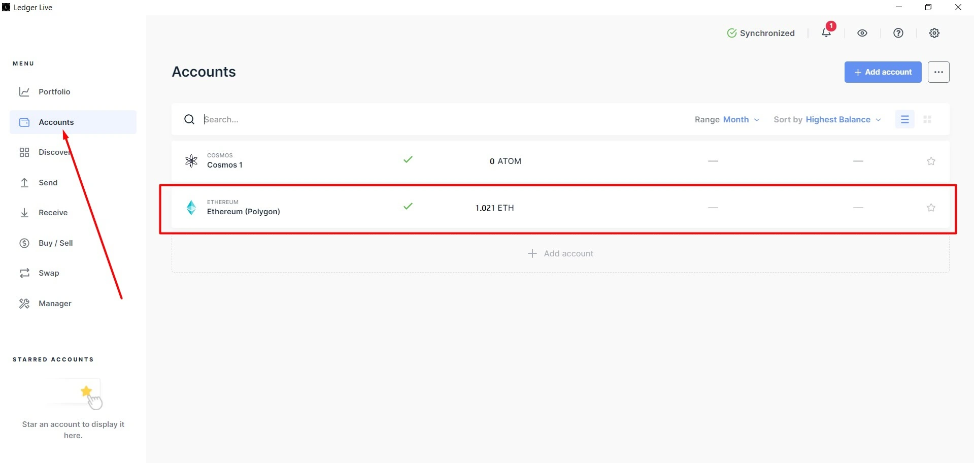This screenshot has height=463, width=974.
Task: Click the Discover grid icon in sidebar
Action: pyautogui.click(x=24, y=152)
